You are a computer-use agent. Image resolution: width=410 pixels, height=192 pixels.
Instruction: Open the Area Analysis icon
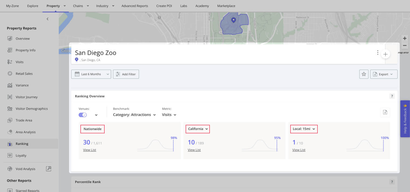click(x=10, y=132)
